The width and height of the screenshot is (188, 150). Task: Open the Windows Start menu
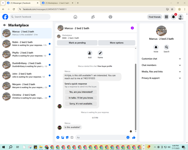coord(3,147)
